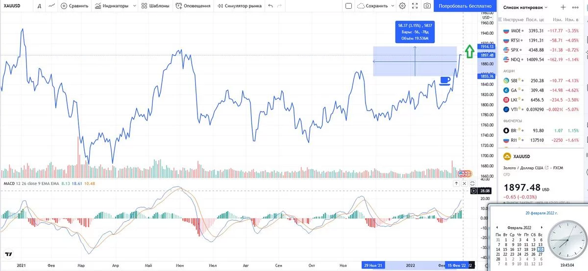Undo the last chart action
Viewport: 588px width, 271px height.
270,6
